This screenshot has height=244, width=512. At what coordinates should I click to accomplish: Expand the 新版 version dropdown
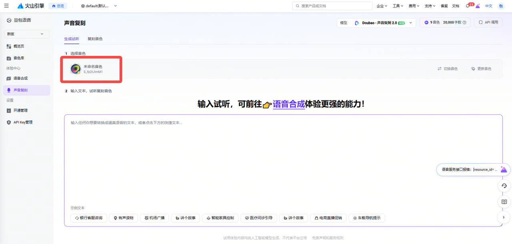[x=27, y=34]
